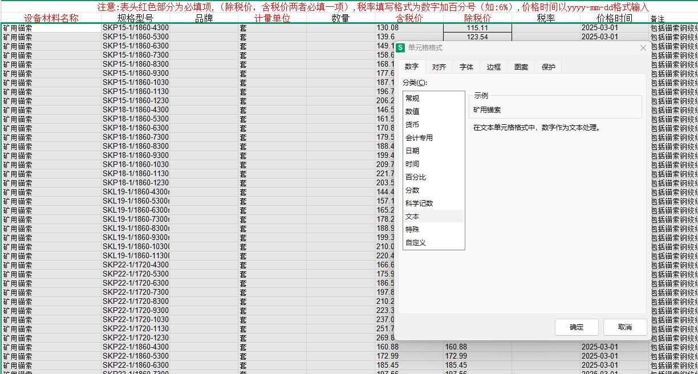The height and width of the screenshot is (374, 698).
Task: Select 数值 category
Action: pyautogui.click(x=412, y=112)
